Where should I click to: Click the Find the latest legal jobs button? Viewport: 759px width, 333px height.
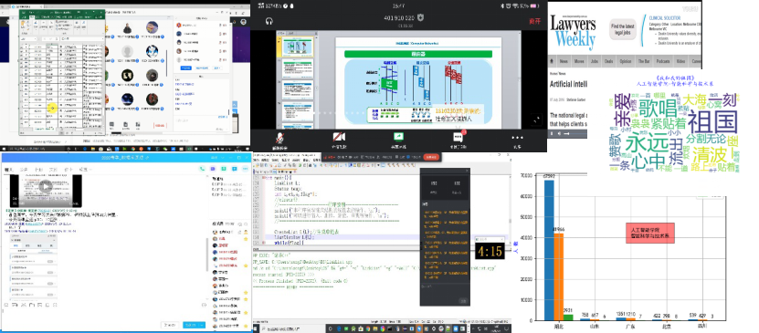point(621,29)
